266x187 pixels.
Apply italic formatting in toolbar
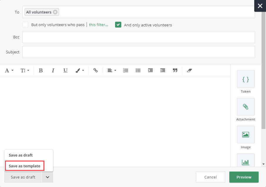pos(53,70)
